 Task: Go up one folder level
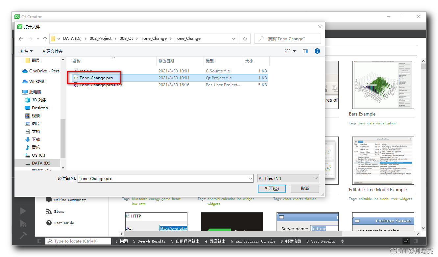click(45, 39)
